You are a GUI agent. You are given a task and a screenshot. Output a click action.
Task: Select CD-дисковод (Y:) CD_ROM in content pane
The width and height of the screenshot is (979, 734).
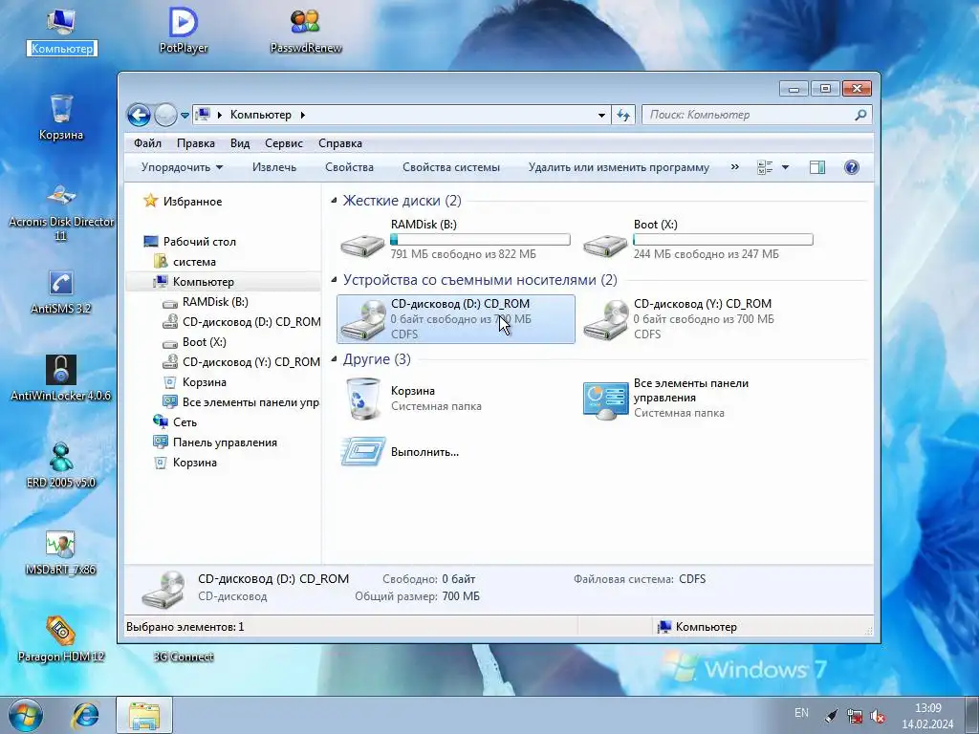(698, 319)
